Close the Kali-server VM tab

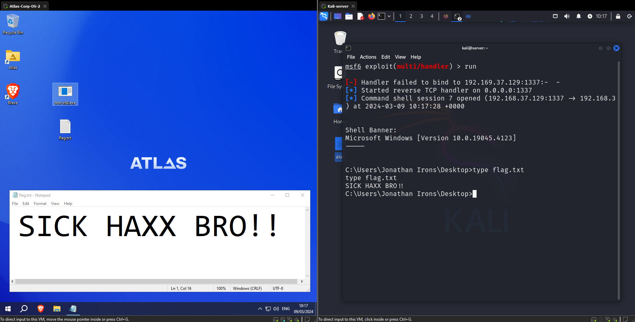coord(353,6)
